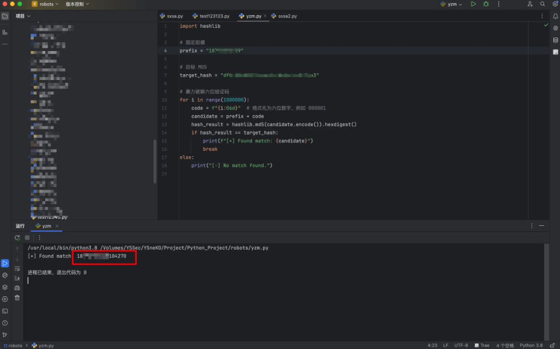
Task: Clear run output with trash icon
Action: tap(17, 297)
